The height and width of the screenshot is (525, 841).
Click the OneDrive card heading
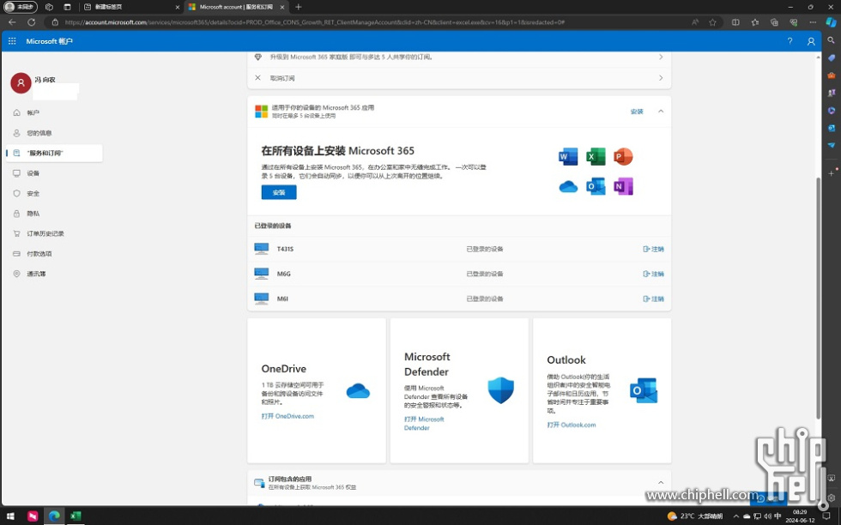click(284, 369)
